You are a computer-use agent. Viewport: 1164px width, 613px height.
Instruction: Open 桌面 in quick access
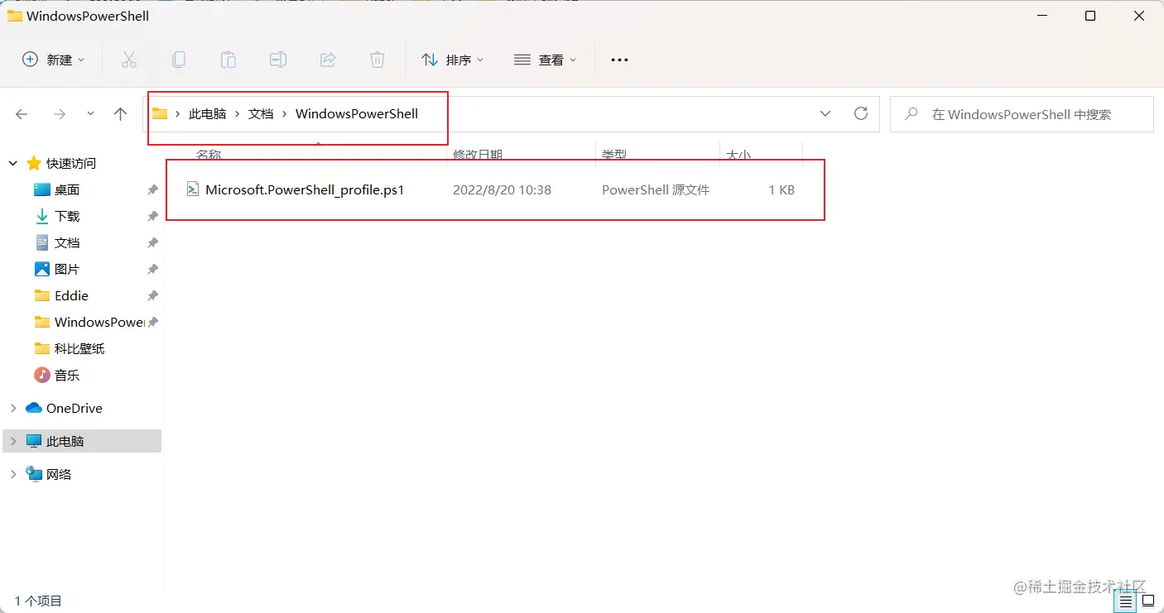click(67, 189)
